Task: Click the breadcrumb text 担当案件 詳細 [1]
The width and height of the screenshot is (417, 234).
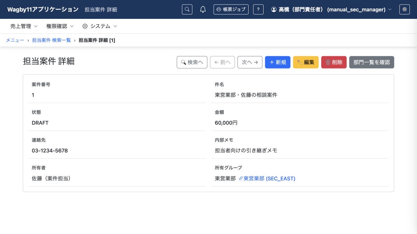Action: (x=97, y=40)
